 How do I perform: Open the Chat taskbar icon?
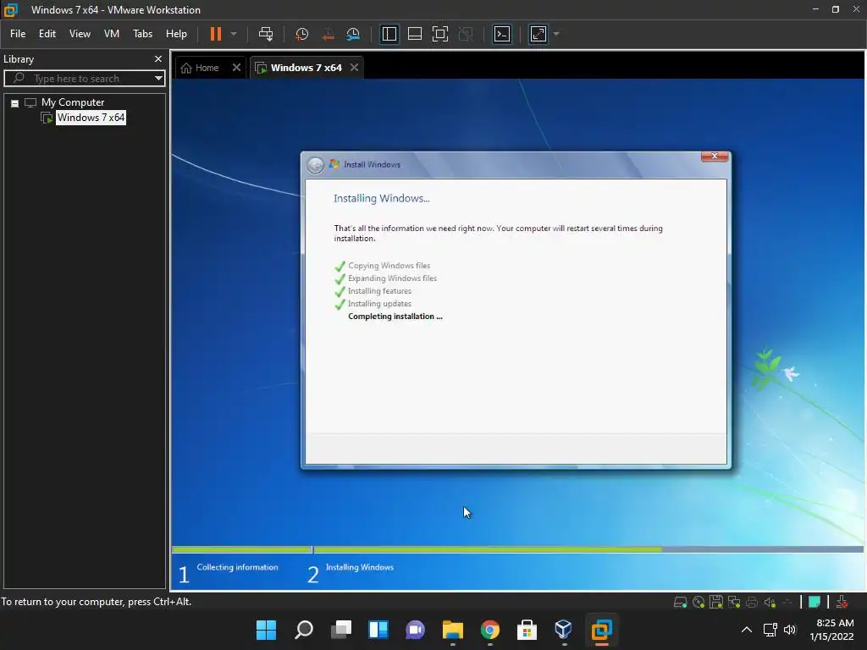click(415, 630)
